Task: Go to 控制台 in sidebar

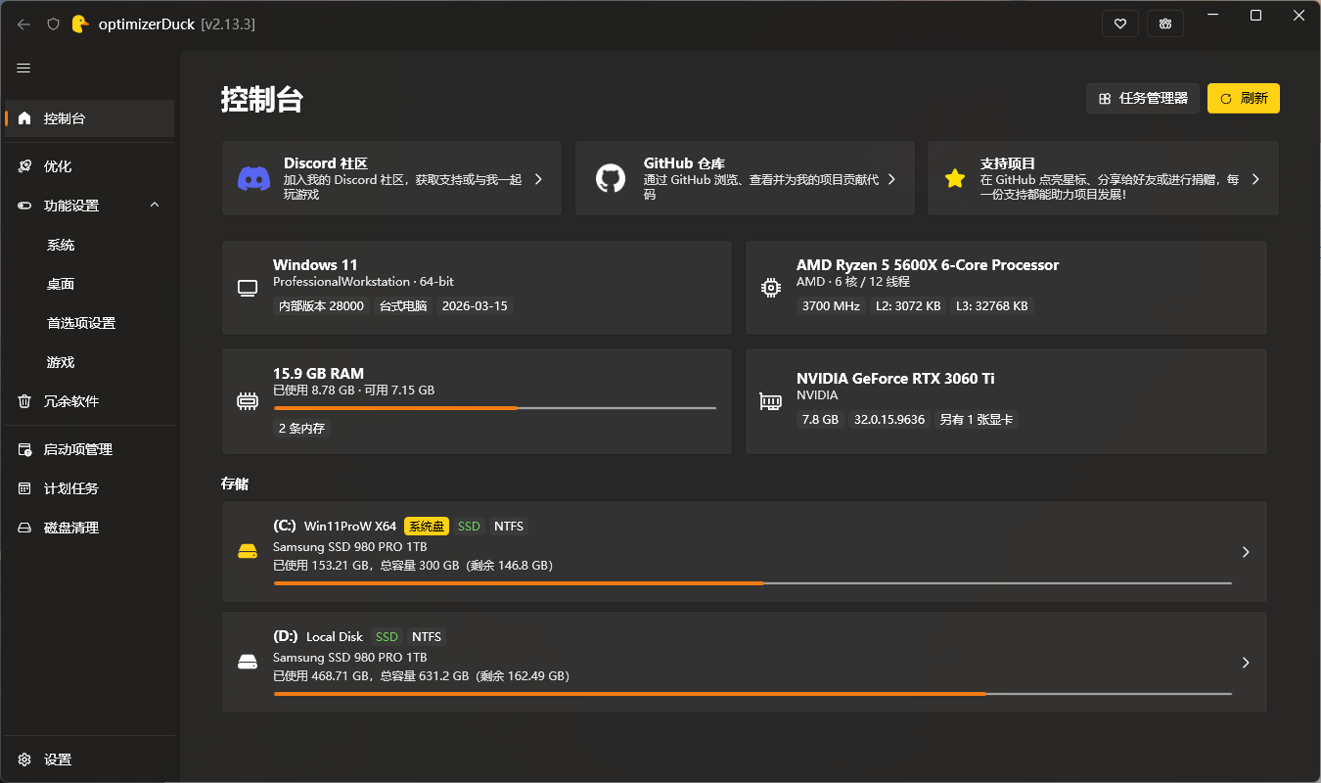Action: (90, 118)
